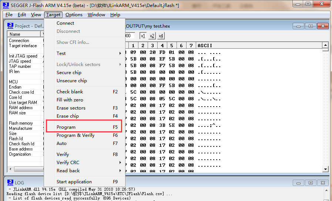
Task: Click the address input field
Action: 130,36
